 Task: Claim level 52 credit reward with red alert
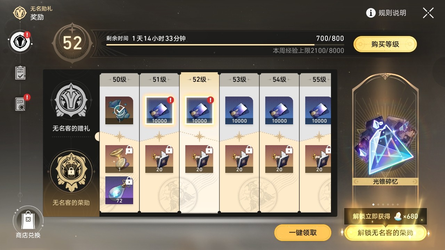click(199, 110)
